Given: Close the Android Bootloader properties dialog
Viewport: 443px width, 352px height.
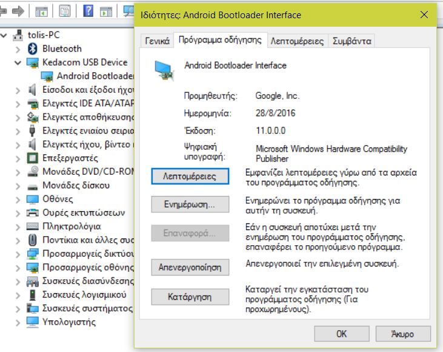Looking at the screenshot, I should point(424,15).
